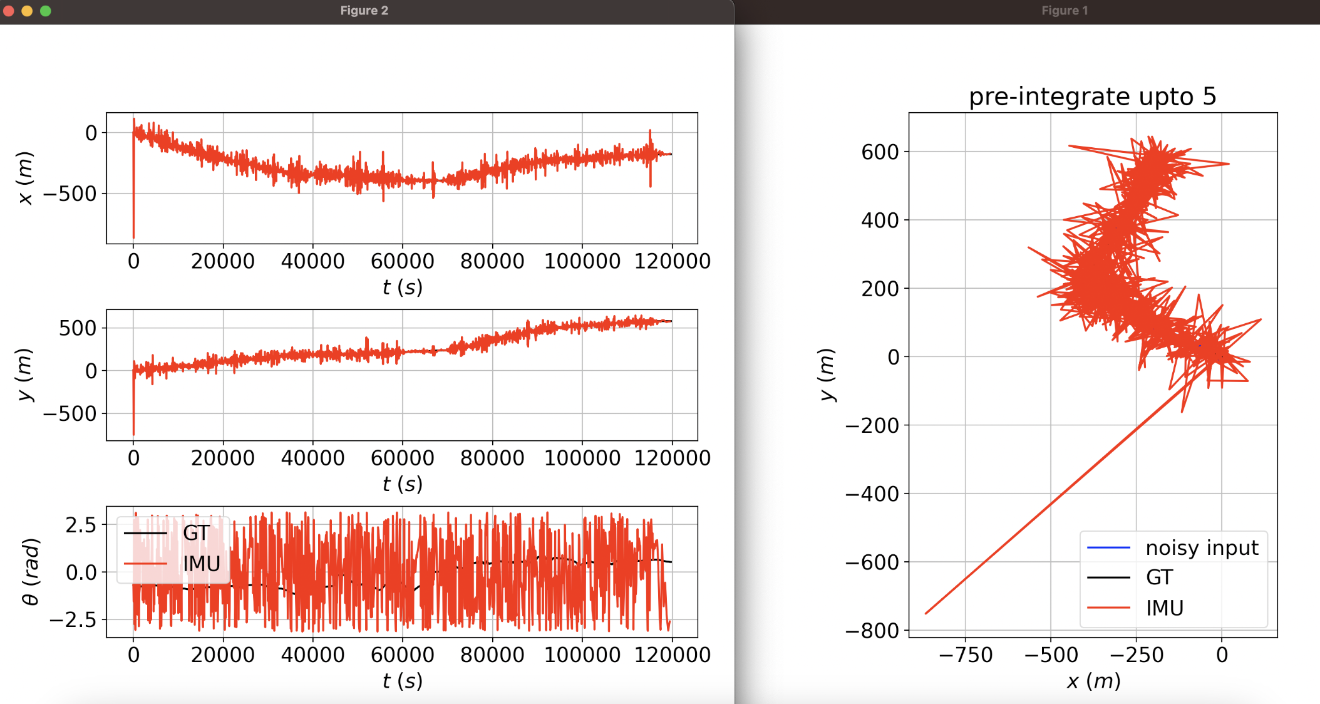The width and height of the screenshot is (1320, 704).
Task: Click the 'x (m)' vertical axis label in Figure 2
Action: click(x=24, y=179)
